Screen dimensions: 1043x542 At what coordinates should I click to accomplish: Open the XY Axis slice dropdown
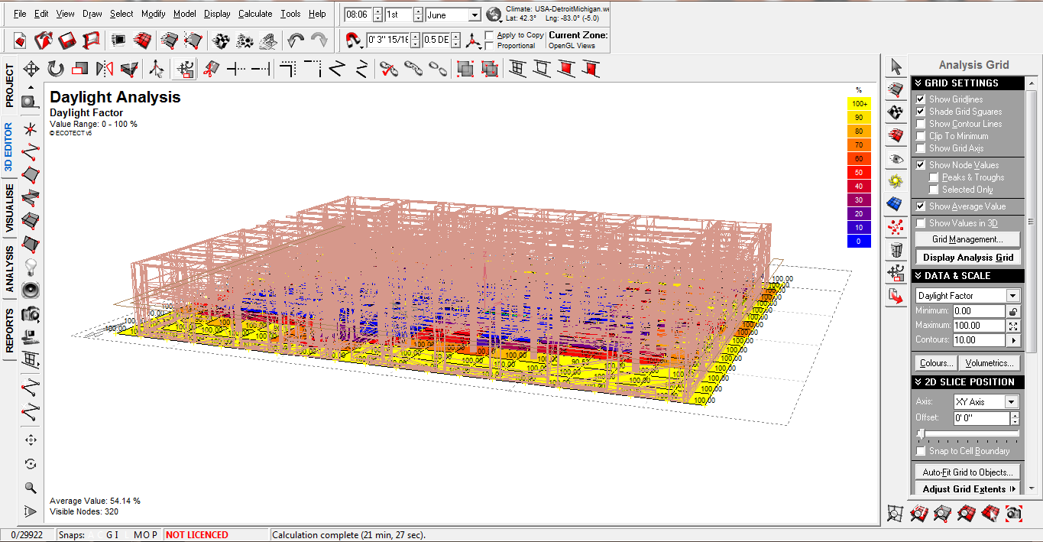1011,402
